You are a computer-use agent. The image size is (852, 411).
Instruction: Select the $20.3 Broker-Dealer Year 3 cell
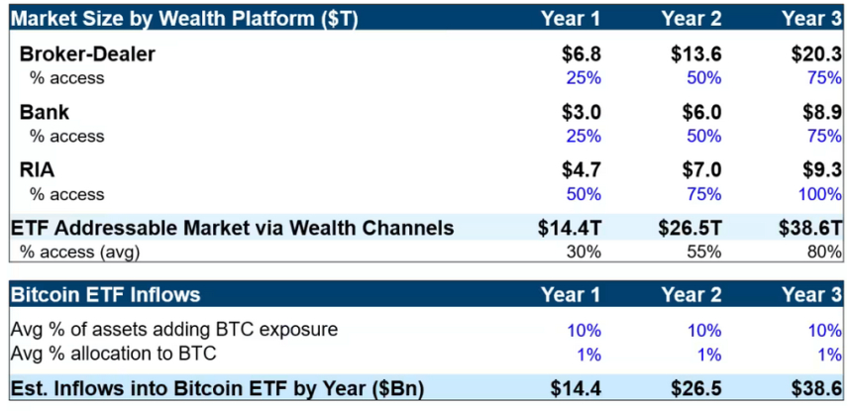click(822, 54)
